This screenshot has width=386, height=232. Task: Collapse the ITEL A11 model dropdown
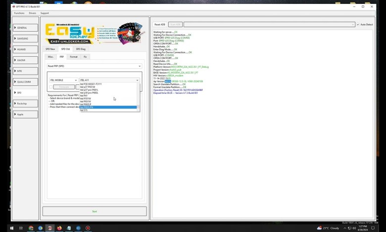pos(137,80)
